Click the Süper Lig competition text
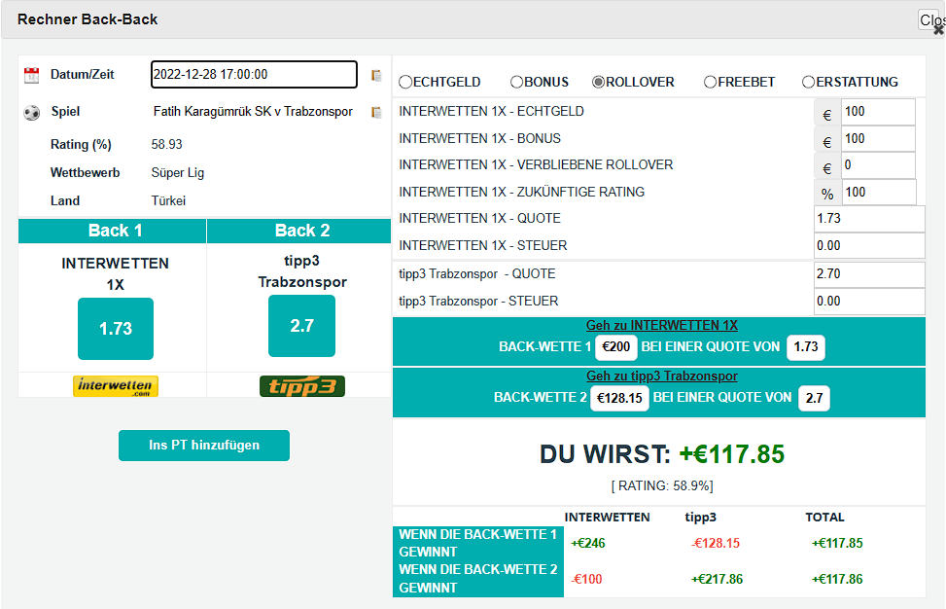The height and width of the screenshot is (609, 946). tap(177, 173)
